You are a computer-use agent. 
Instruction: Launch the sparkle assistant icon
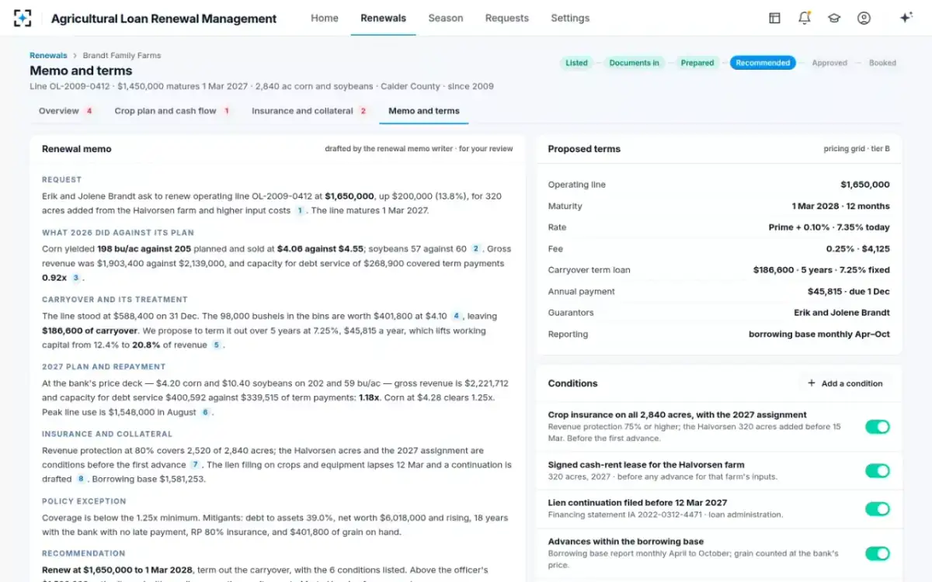tap(906, 18)
